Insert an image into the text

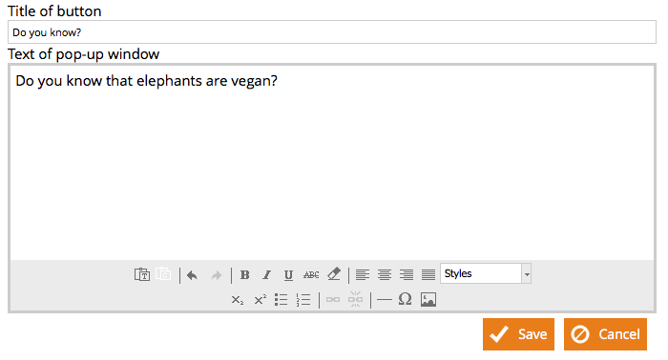(428, 300)
